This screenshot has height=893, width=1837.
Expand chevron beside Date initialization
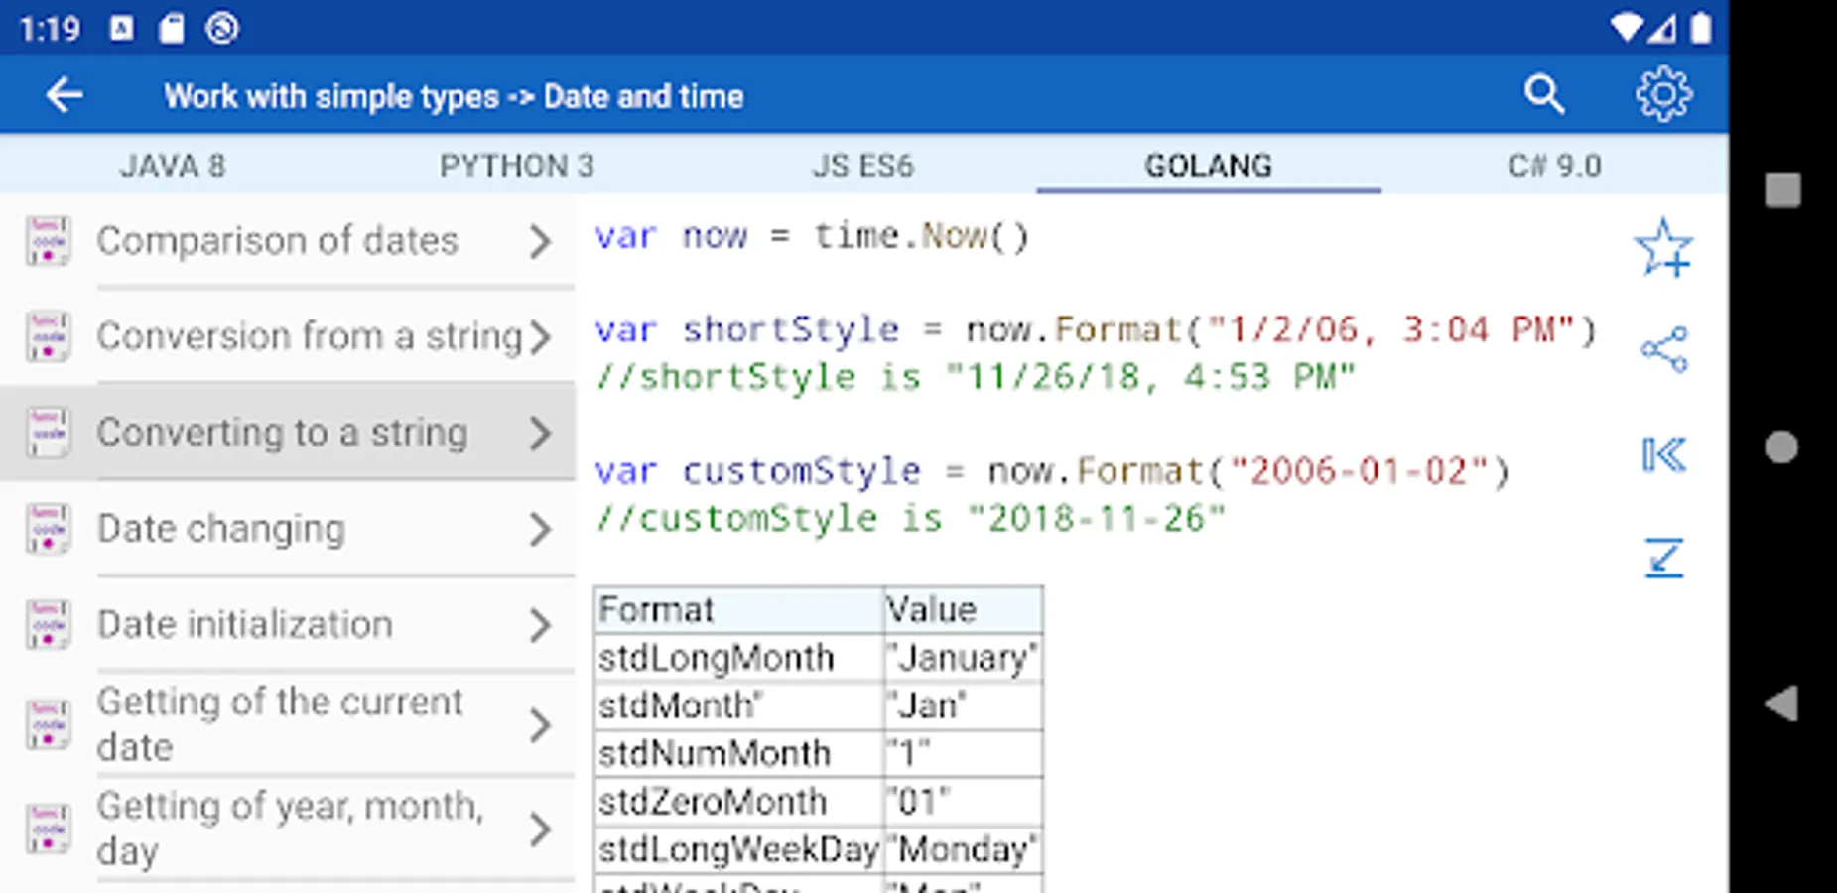(x=540, y=625)
